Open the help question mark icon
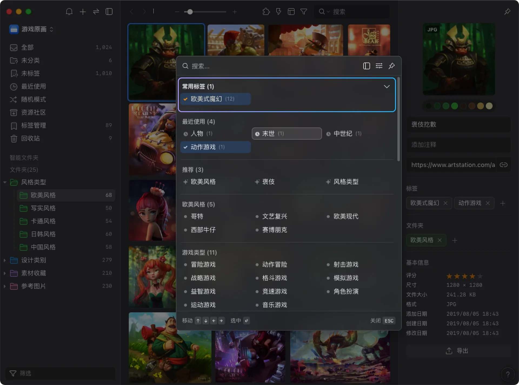 coord(508,374)
